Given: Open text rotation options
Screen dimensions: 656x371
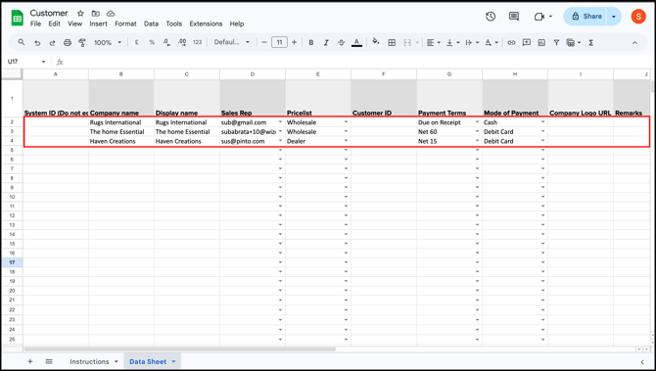Looking at the screenshot, I should point(491,43).
